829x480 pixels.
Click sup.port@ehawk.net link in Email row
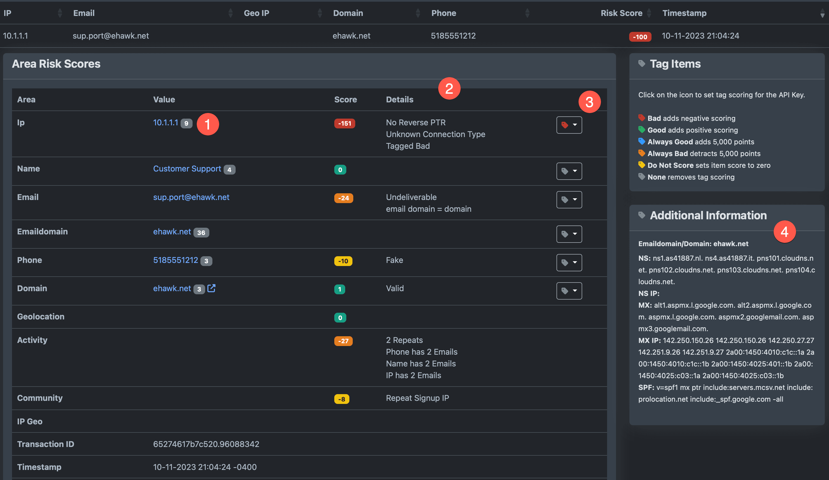191,197
